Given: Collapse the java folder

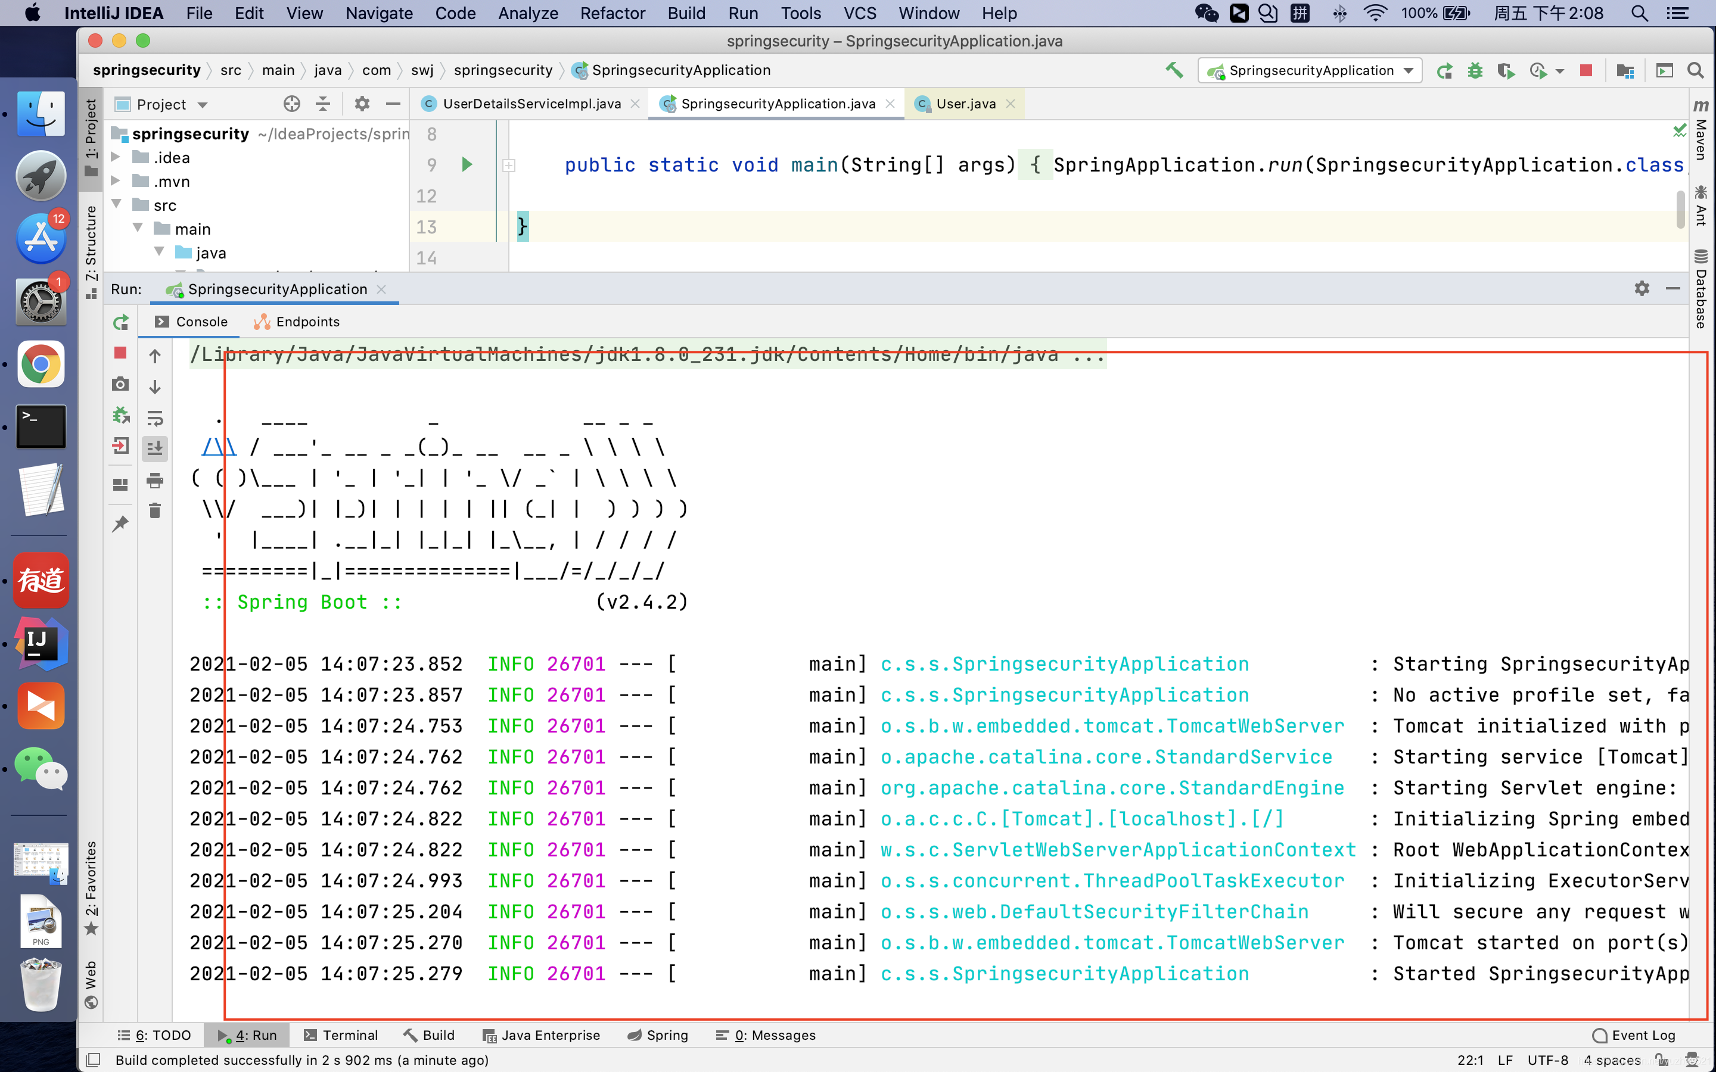Looking at the screenshot, I should tap(159, 253).
